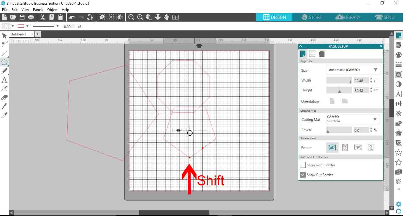Open the Grid settings tab in Page Setup
This screenshot has width=403, height=216.
coord(312,54)
